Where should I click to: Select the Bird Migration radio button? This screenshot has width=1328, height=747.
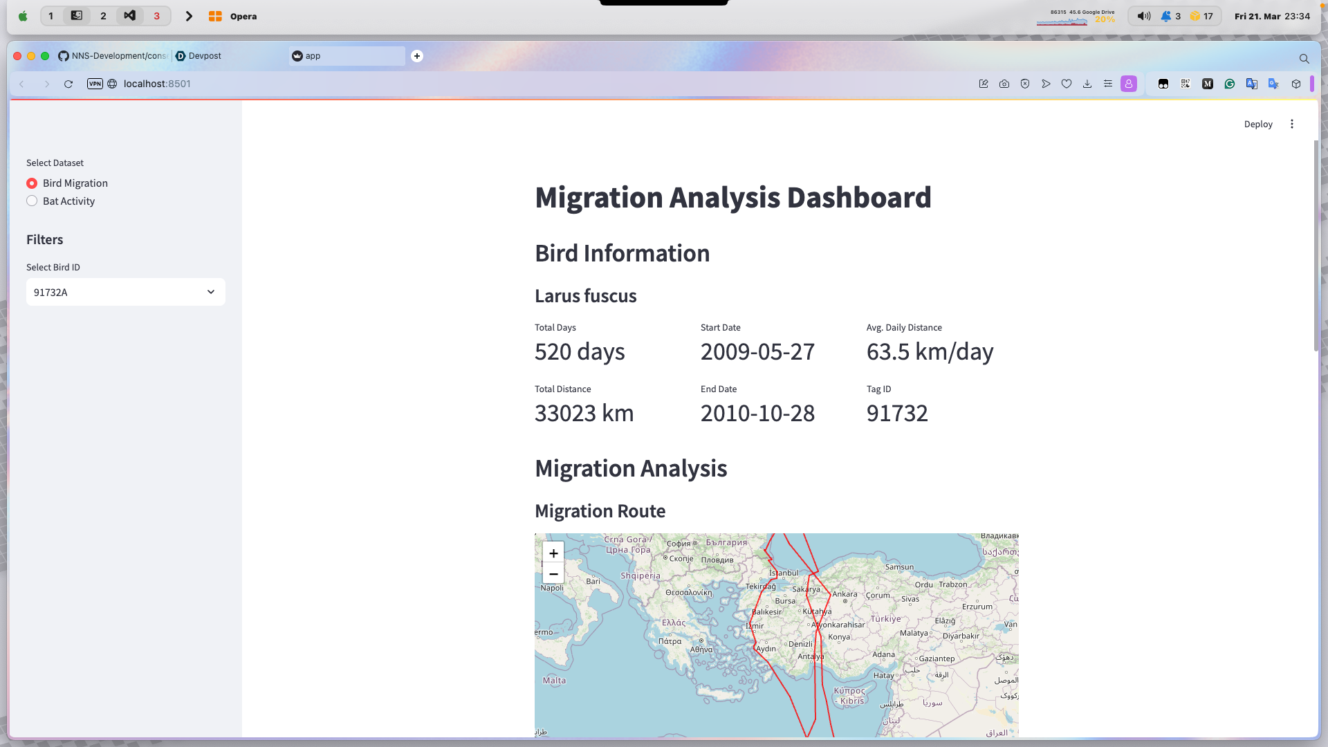point(32,183)
